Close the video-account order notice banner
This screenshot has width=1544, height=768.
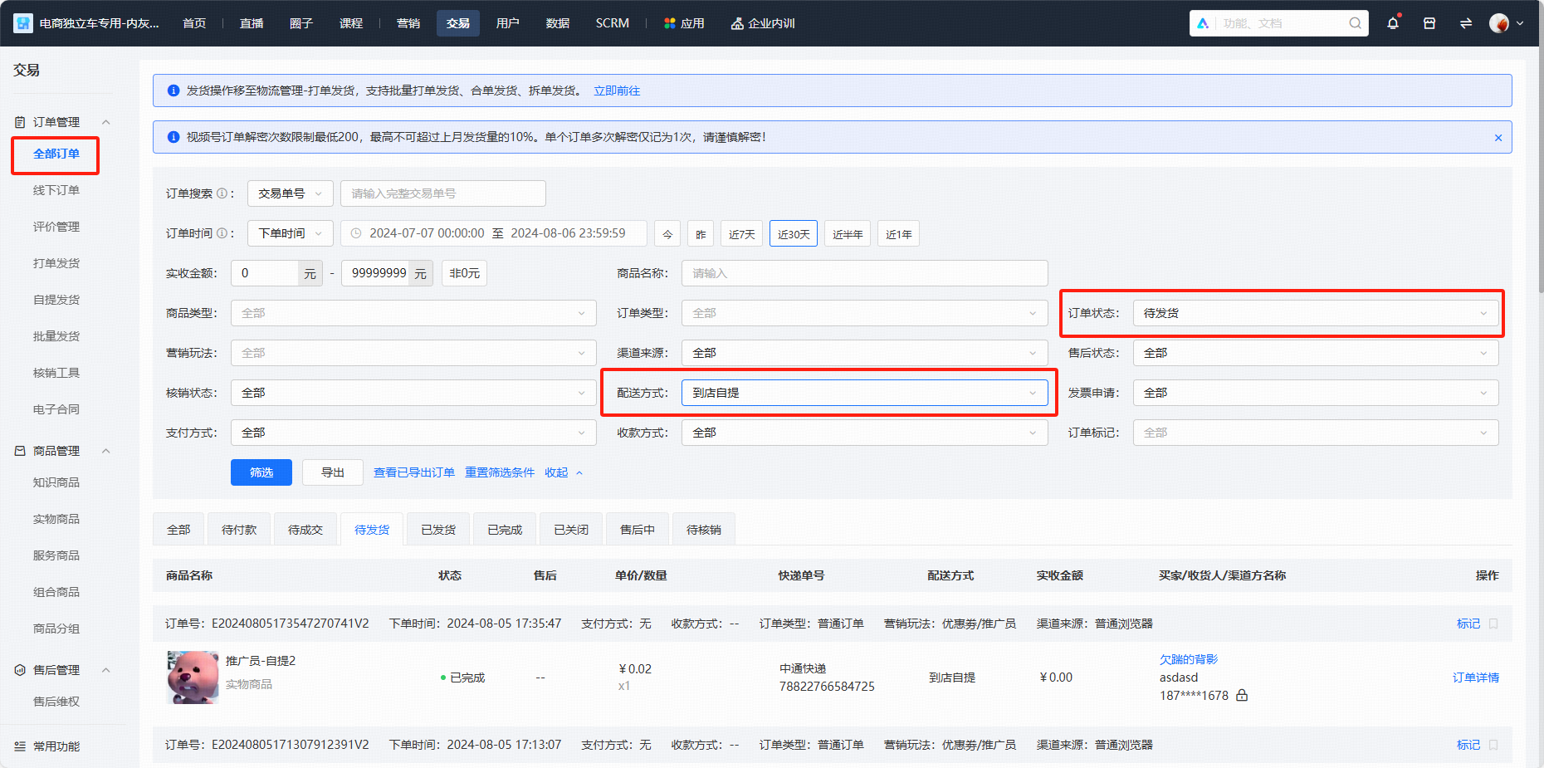click(x=1498, y=138)
